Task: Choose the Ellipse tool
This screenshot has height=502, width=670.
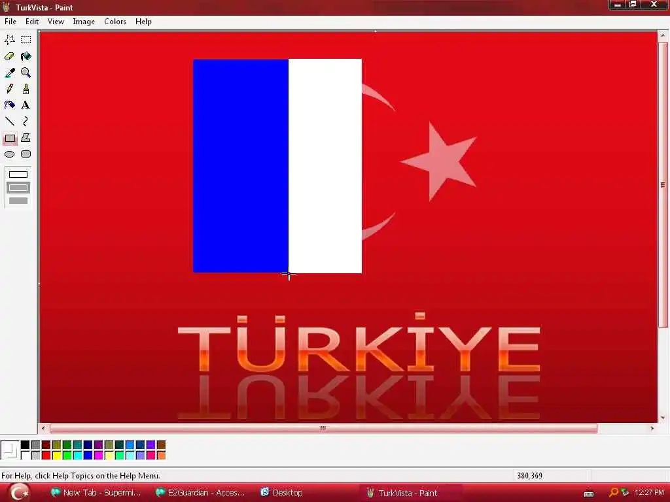Action: coord(10,154)
